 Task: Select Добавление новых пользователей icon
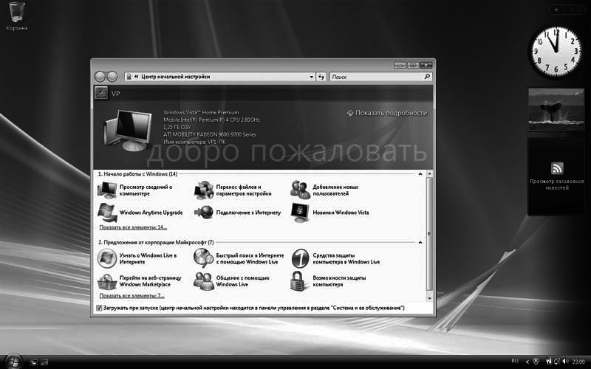click(301, 190)
